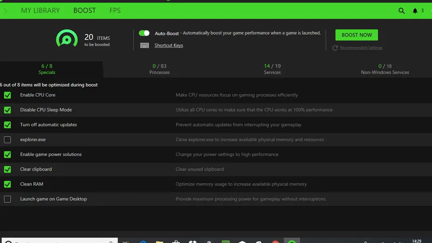The width and height of the screenshot is (432, 243).
Task: Click the Clean RAM label
Action: [32, 184]
